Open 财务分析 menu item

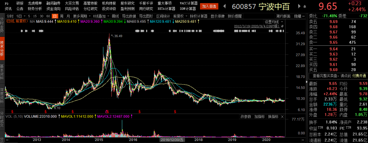(x=35, y=9)
